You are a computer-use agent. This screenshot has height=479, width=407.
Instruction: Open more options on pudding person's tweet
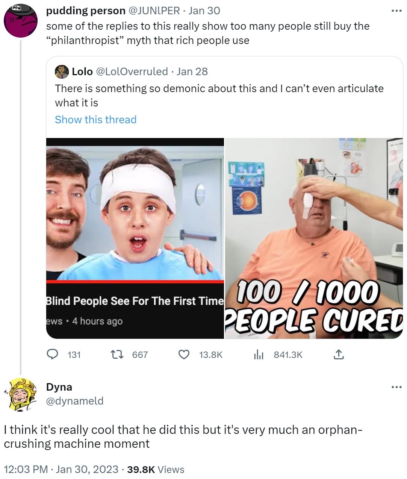coord(396,11)
